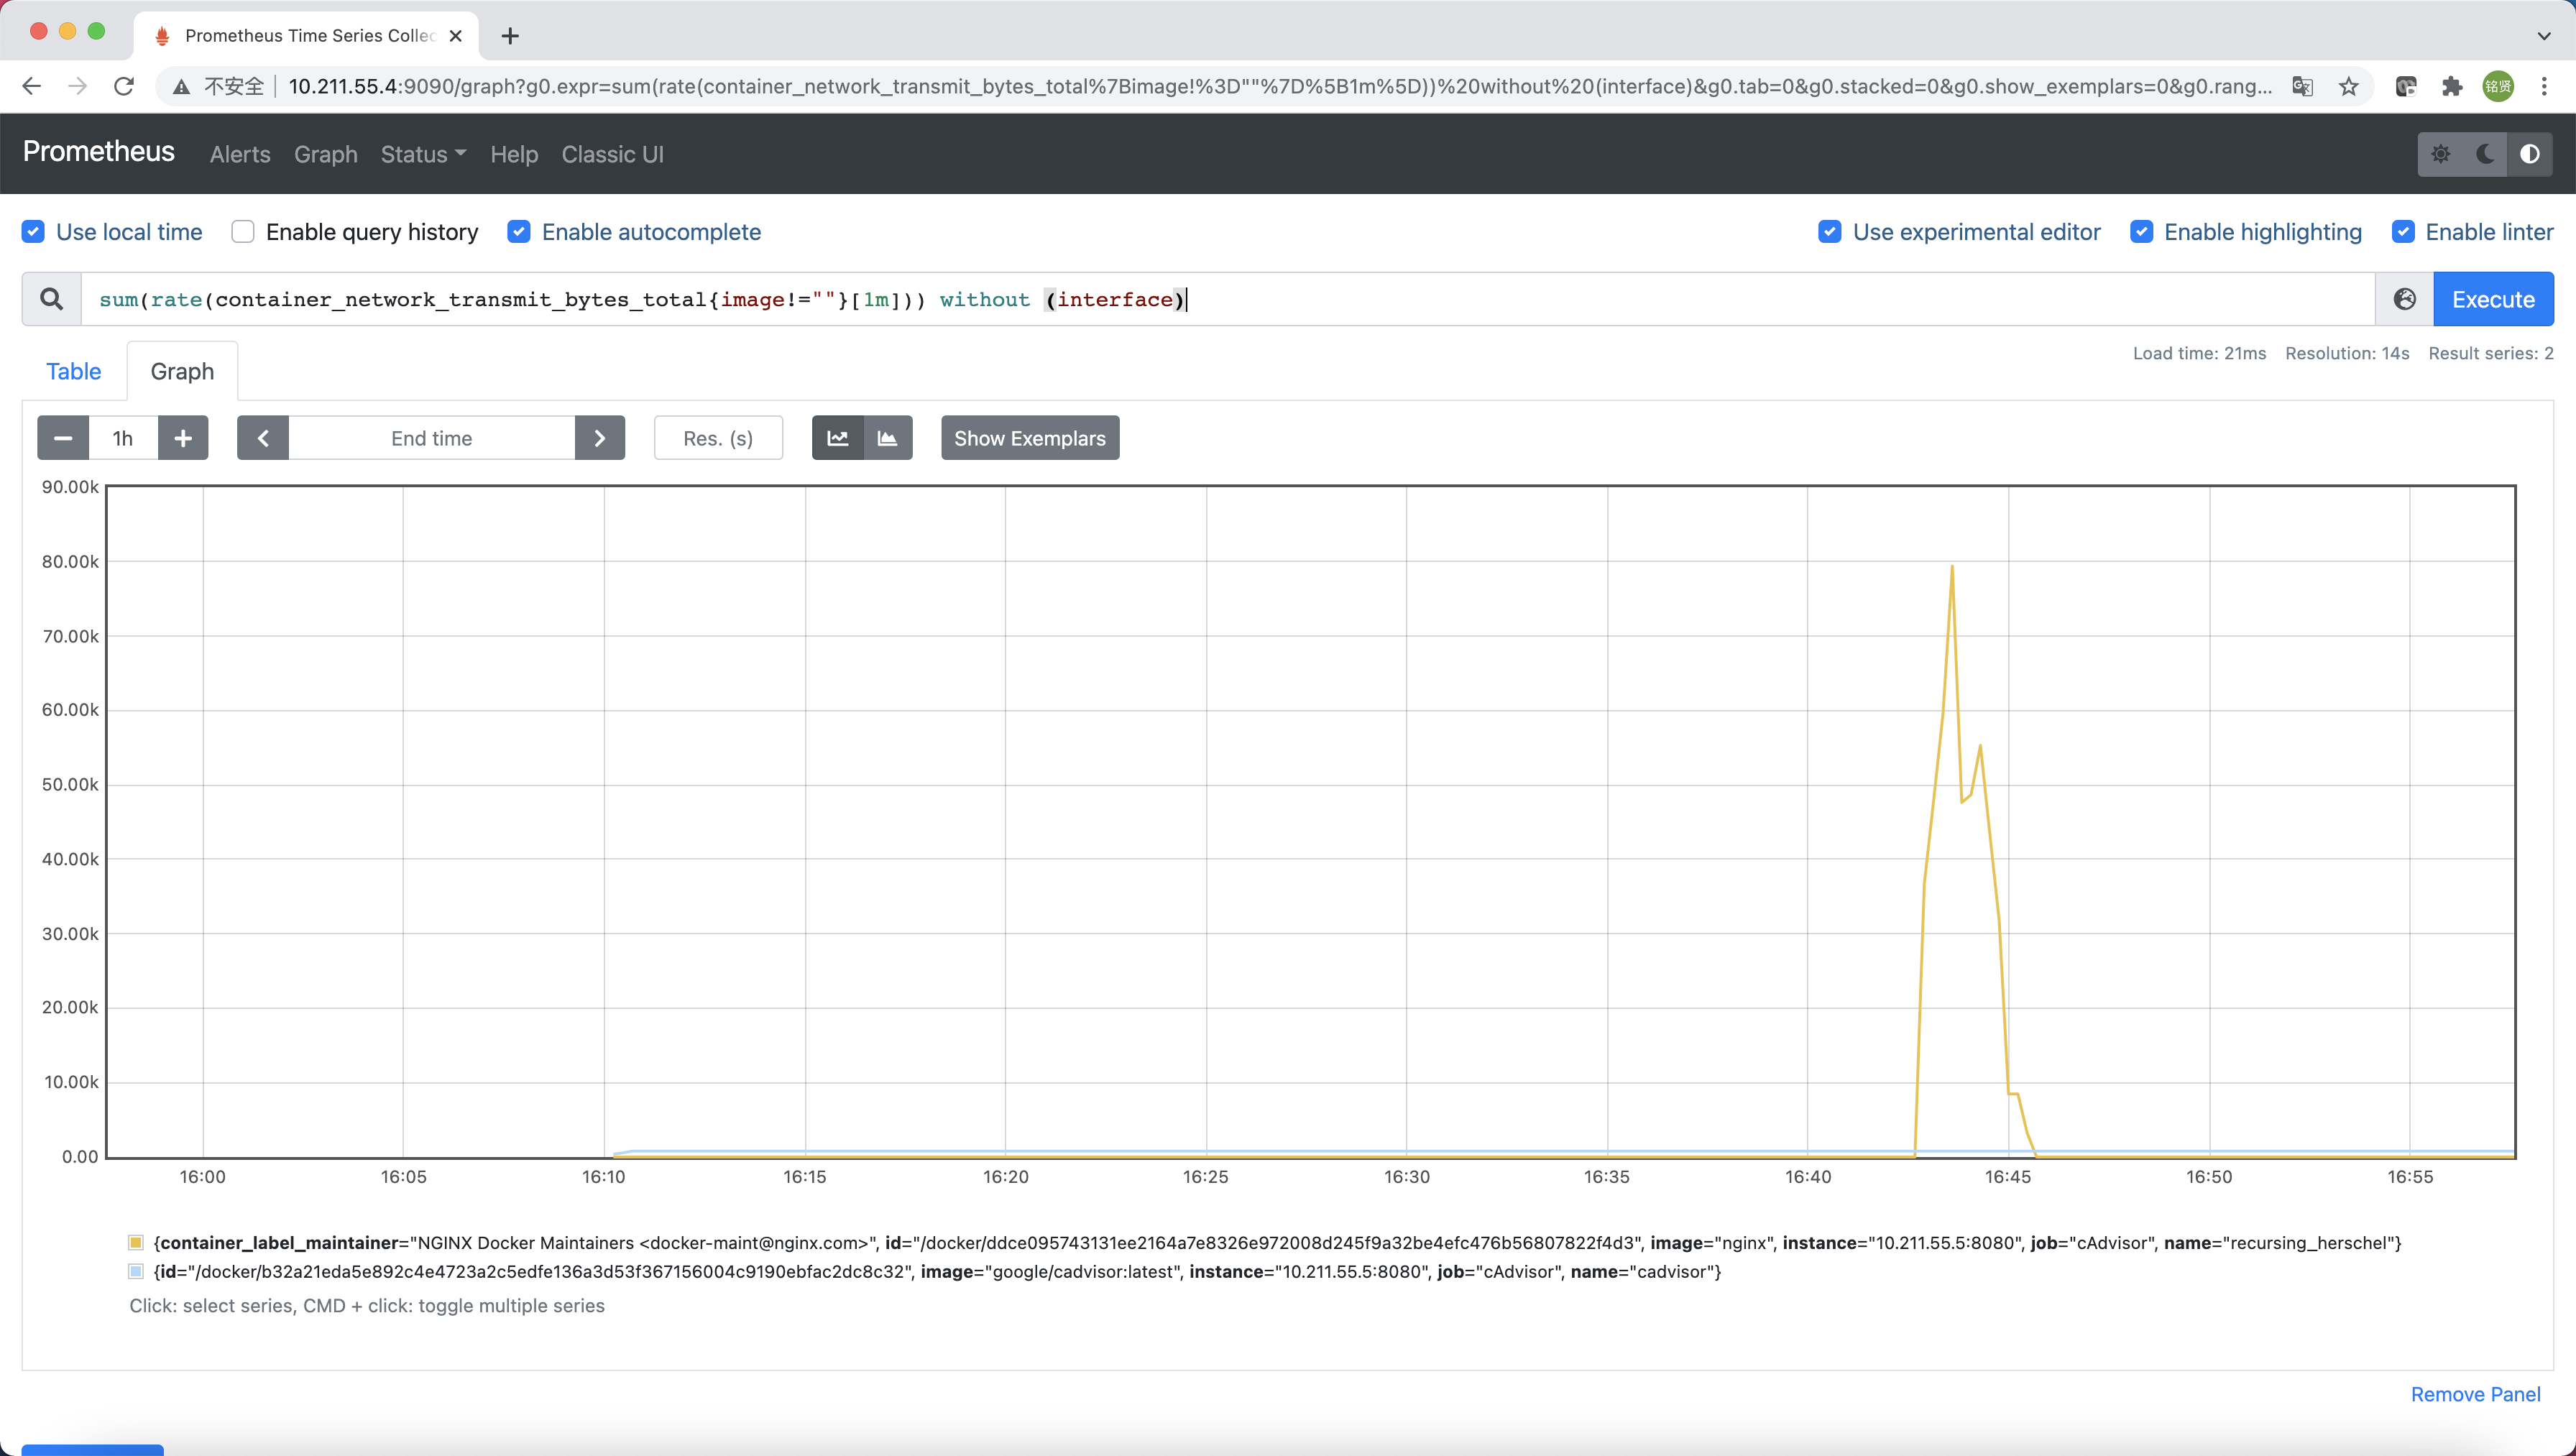2576x1456 pixels.
Task: Show stacked area graph icon
Action: (887, 438)
